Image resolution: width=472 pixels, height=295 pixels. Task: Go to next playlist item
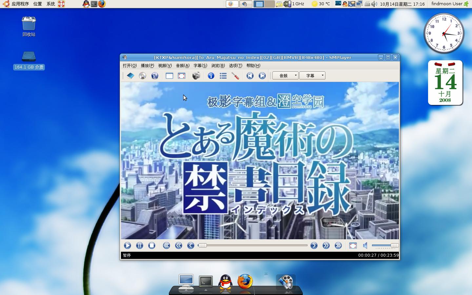tap(262, 76)
